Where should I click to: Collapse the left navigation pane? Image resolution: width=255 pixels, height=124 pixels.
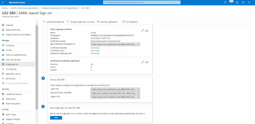37,21
